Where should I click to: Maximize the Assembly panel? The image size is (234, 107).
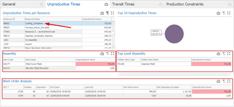point(112,54)
